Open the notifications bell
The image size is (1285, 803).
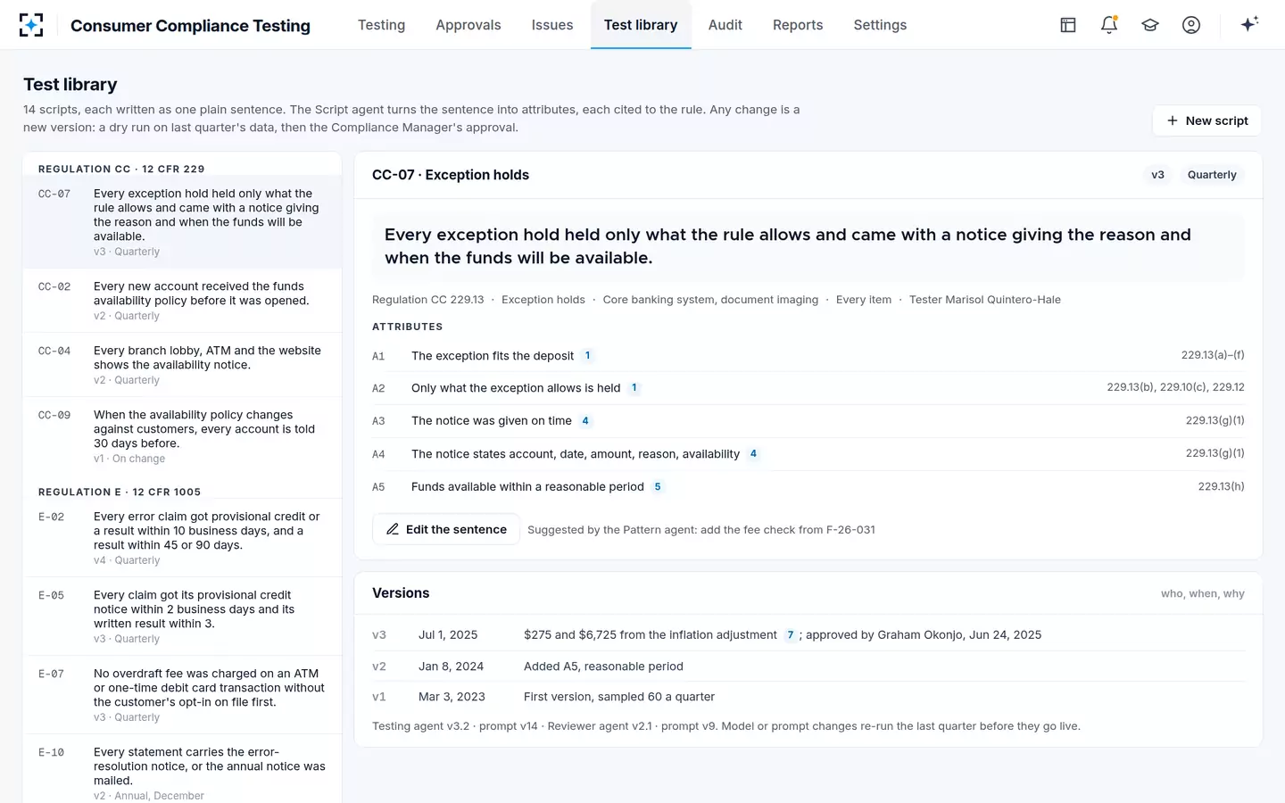pos(1109,25)
